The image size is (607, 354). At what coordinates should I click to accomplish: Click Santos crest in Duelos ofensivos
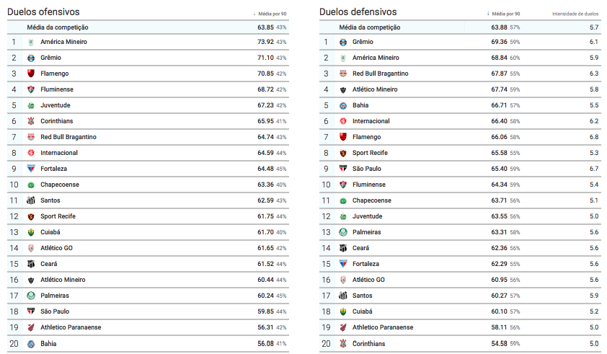31,200
